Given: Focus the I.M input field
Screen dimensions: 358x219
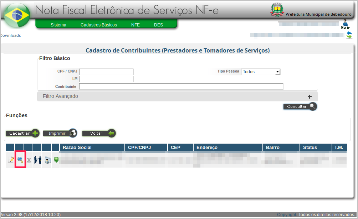Looking at the screenshot, I should pos(106,79).
